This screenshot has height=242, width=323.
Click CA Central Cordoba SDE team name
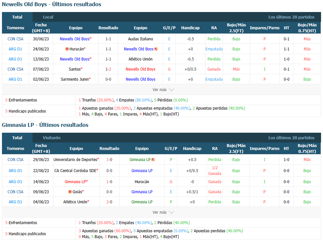[x=75, y=170]
